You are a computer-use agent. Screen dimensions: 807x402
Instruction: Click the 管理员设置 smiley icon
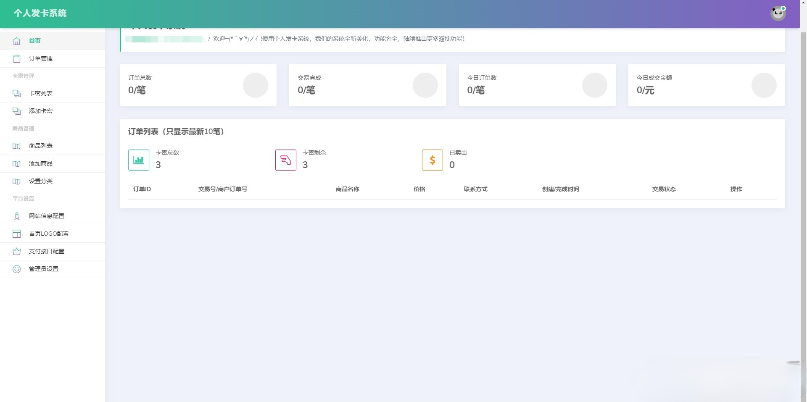(x=17, y=269)
